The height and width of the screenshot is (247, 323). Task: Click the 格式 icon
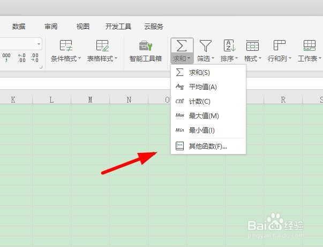click(252, 45)
